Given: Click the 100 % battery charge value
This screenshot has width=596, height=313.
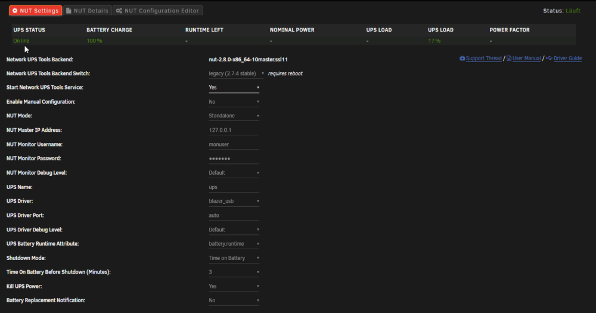Looking at the screenshot, I should [94, 41].
